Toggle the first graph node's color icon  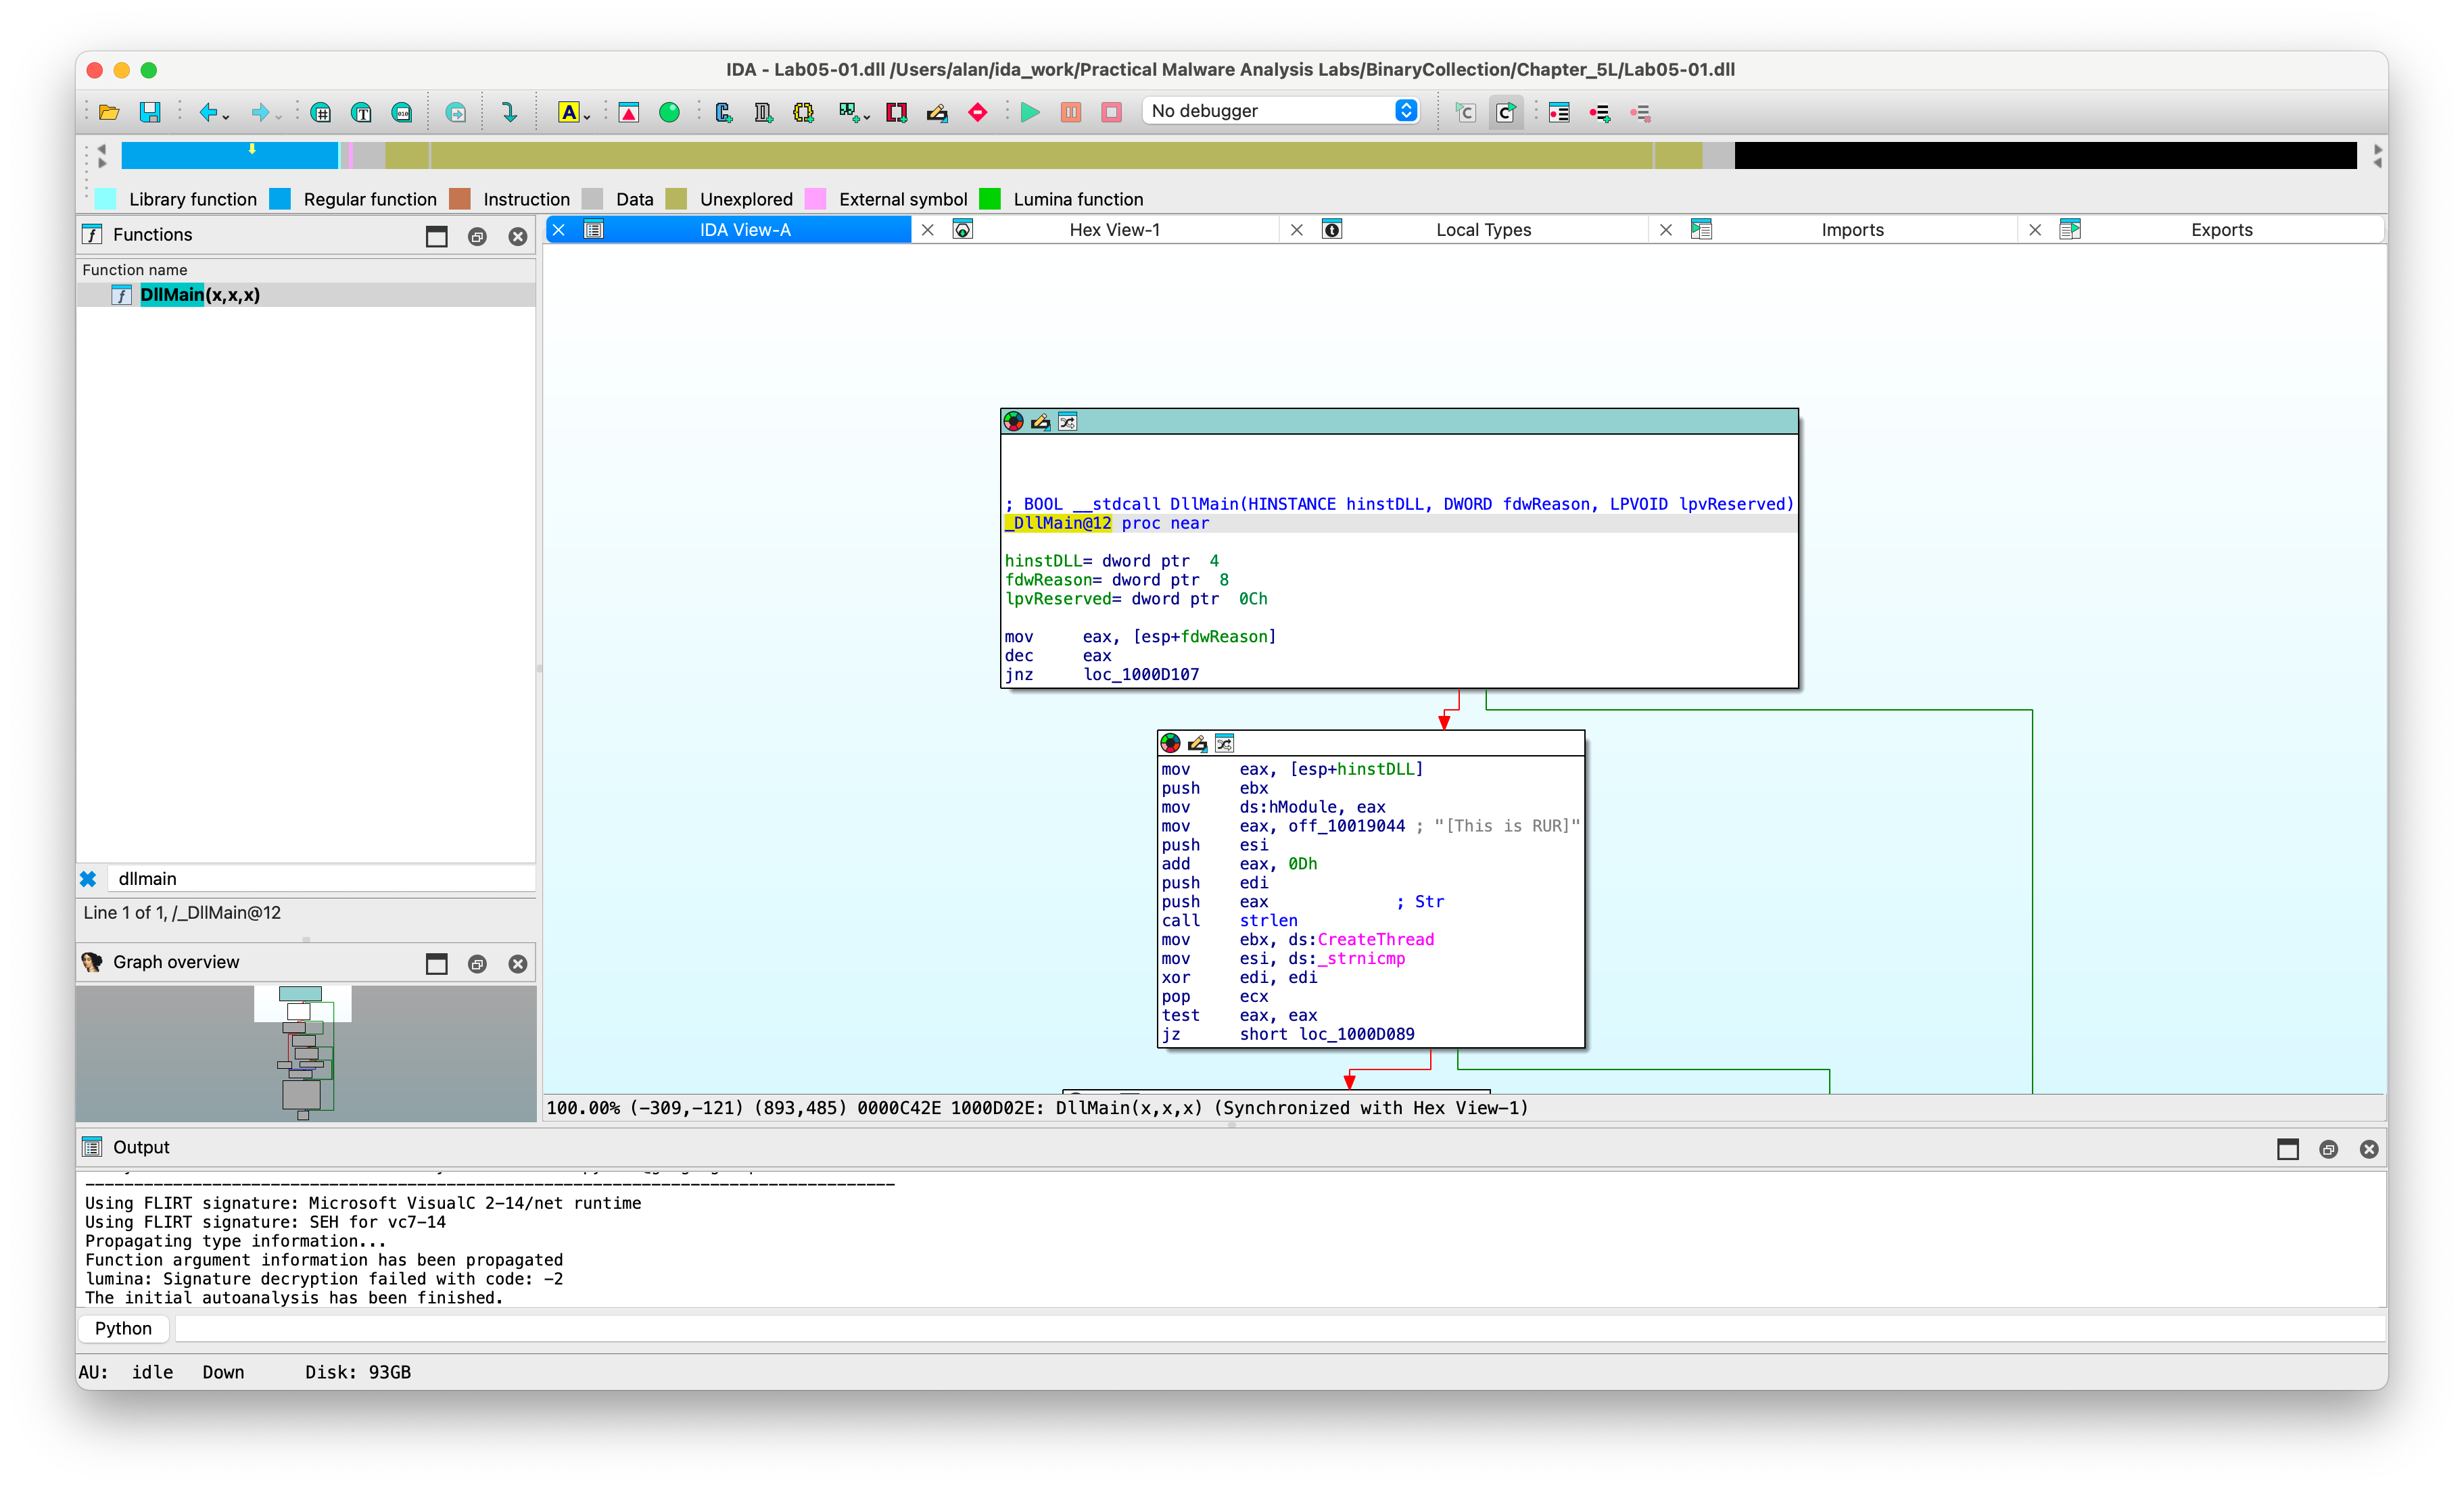click(1013, 422)
